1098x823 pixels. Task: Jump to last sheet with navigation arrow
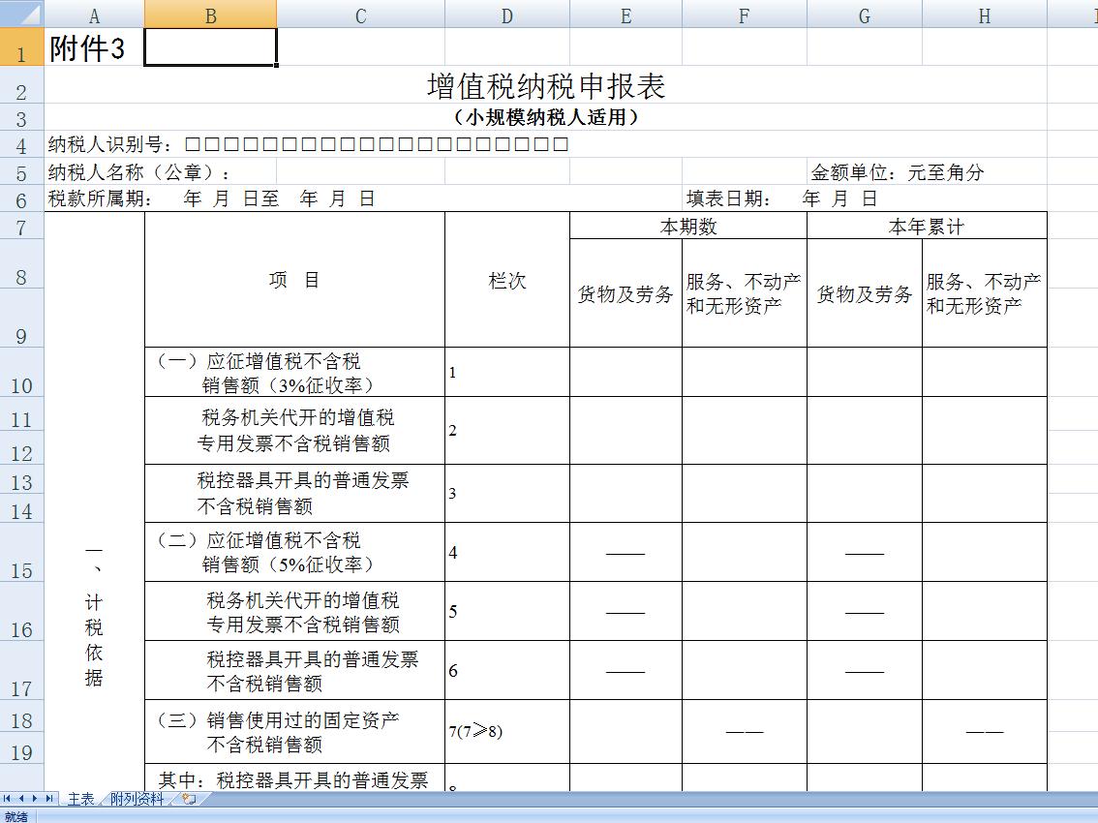[49, 799]
